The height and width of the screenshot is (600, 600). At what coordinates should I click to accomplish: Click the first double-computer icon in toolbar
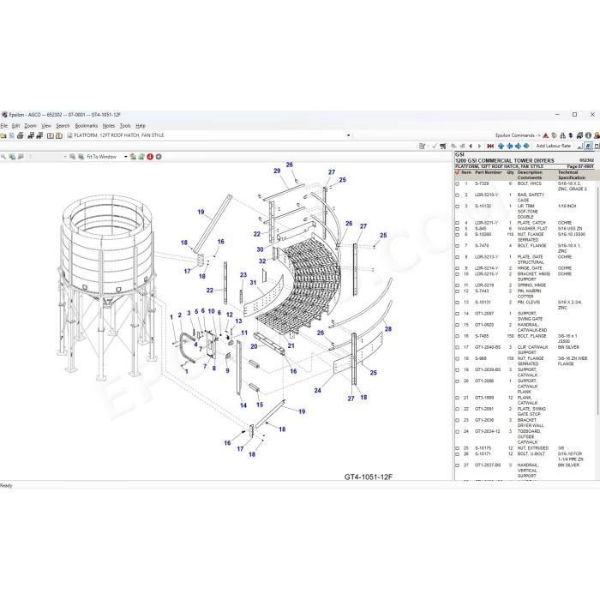(x=31, y=135)
